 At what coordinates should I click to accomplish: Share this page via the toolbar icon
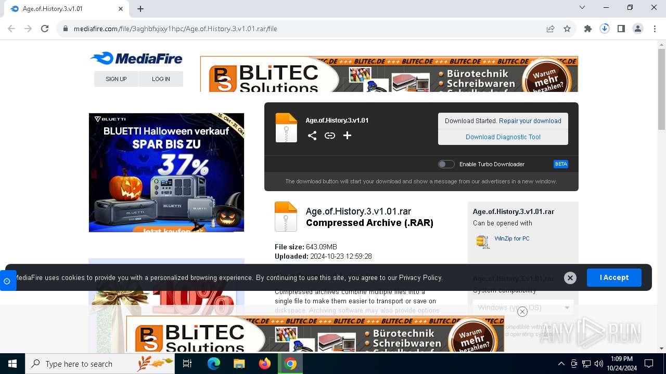point(550,29)
